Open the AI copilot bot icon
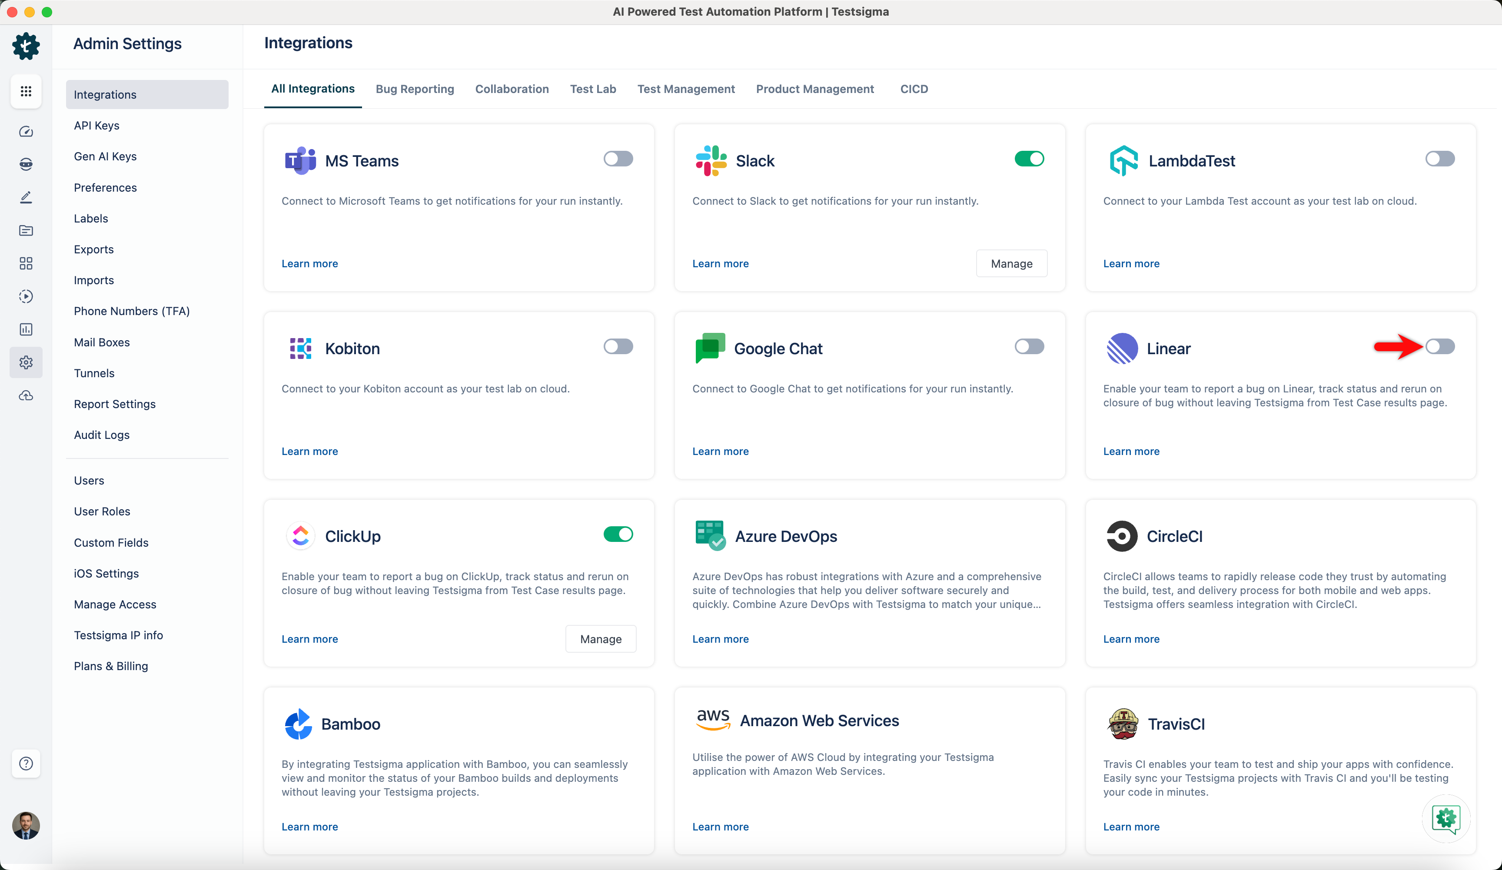The height and width of the screenshot is (870, 1502). coord(26,164)
